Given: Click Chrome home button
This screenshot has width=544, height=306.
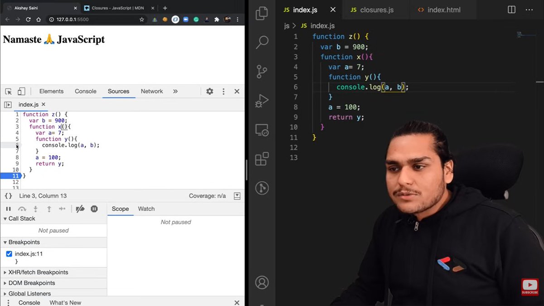Looking at the screenshot, I should (x=39, y=19).
